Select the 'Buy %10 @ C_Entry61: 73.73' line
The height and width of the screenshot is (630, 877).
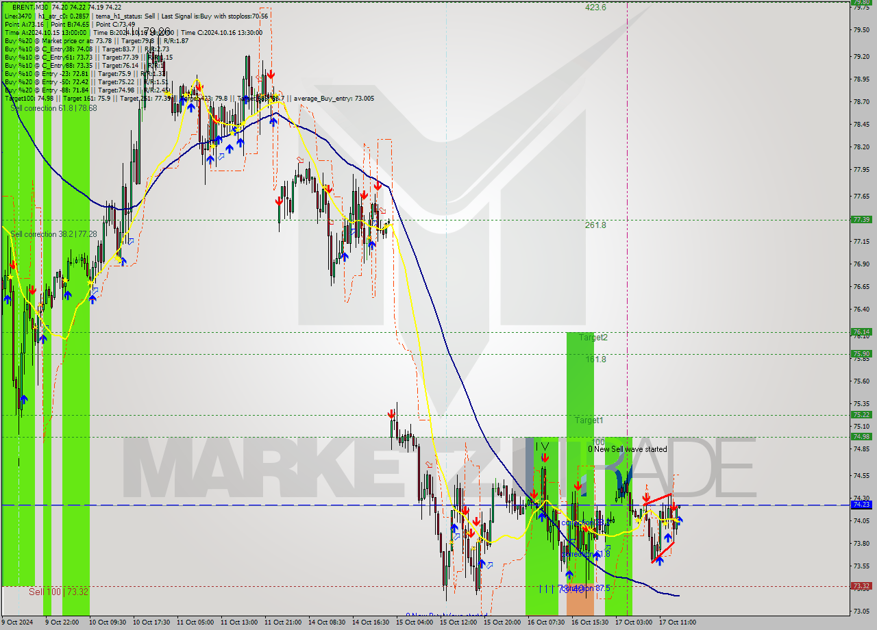pos(48,57)
